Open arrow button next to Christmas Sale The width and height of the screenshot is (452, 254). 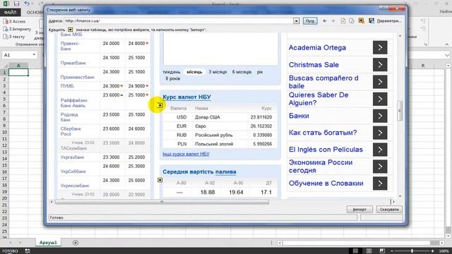(x=380, y=65)
